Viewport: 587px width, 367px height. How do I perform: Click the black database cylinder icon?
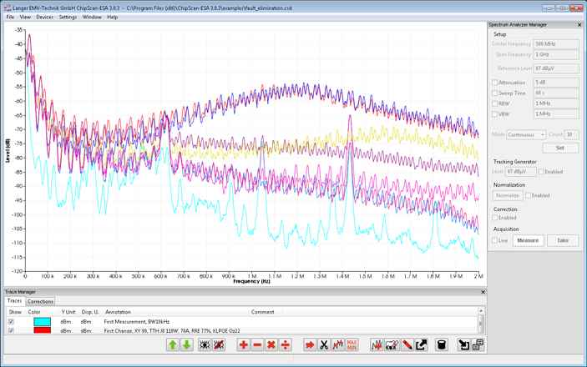(442, 344)
